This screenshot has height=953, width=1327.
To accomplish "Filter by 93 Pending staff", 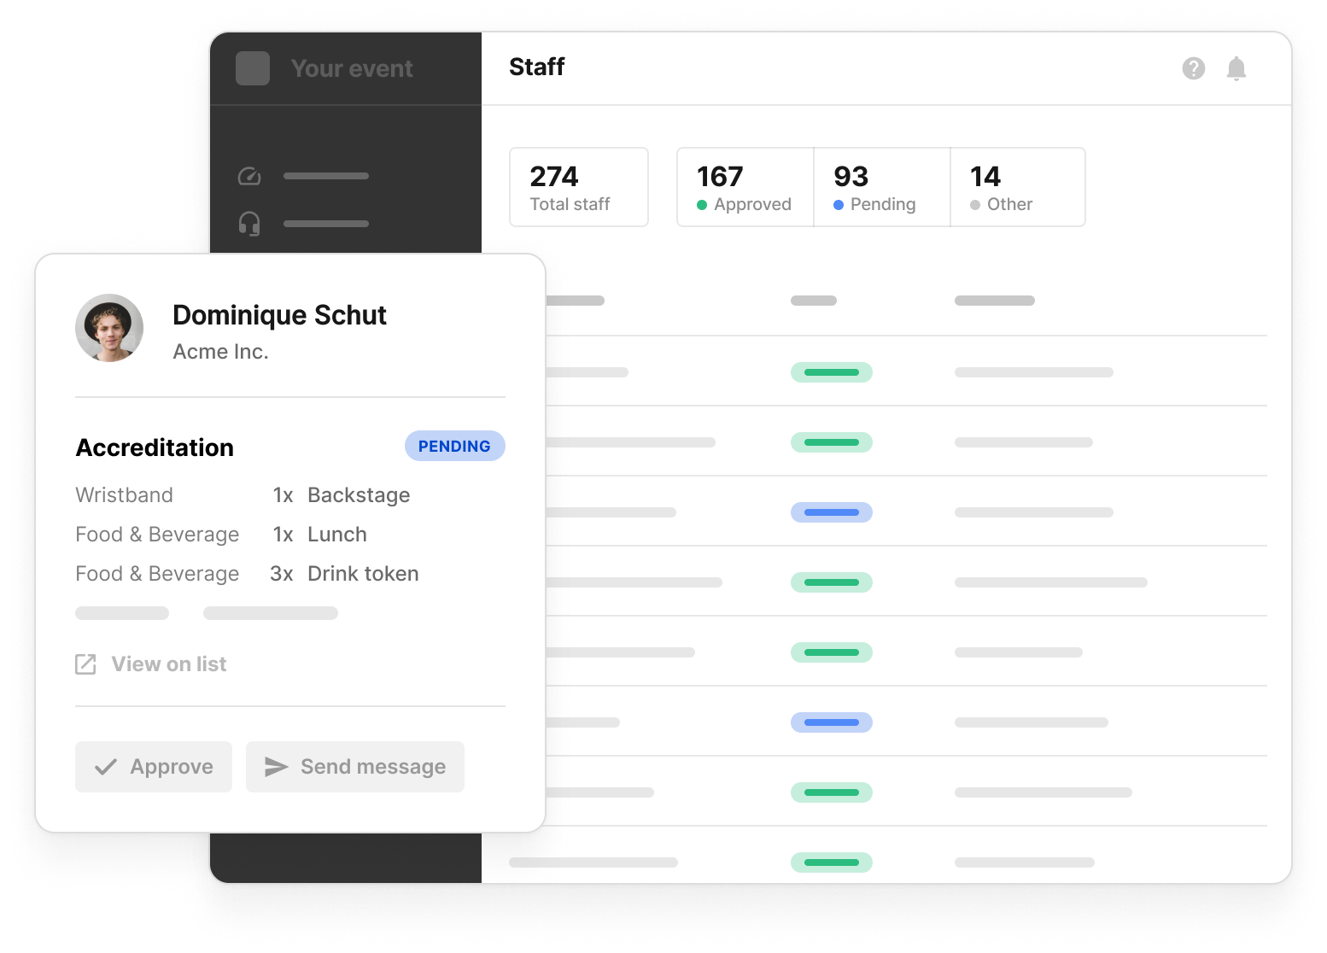I will coord(881,188).
